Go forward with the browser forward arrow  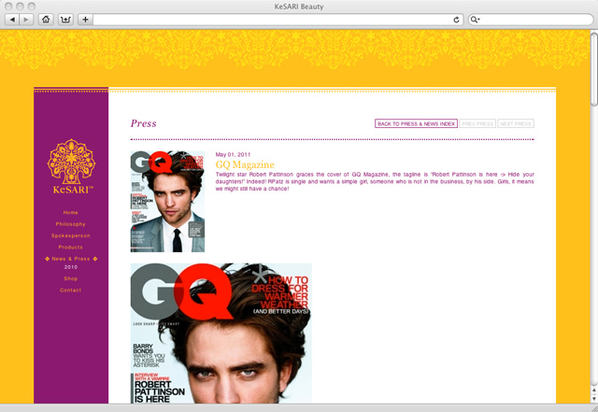(26, 19)
